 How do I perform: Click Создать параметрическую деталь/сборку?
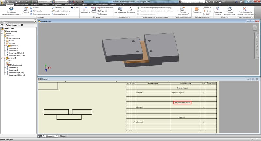click(x=154, y=7)
